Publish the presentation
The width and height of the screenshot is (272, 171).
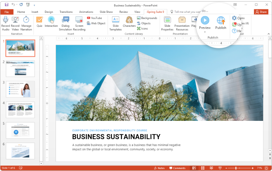click(221, 23)
